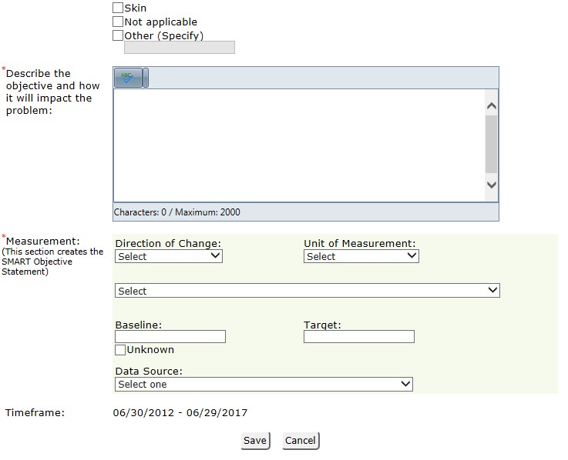Click the Characters count status bar

point(306,212)
